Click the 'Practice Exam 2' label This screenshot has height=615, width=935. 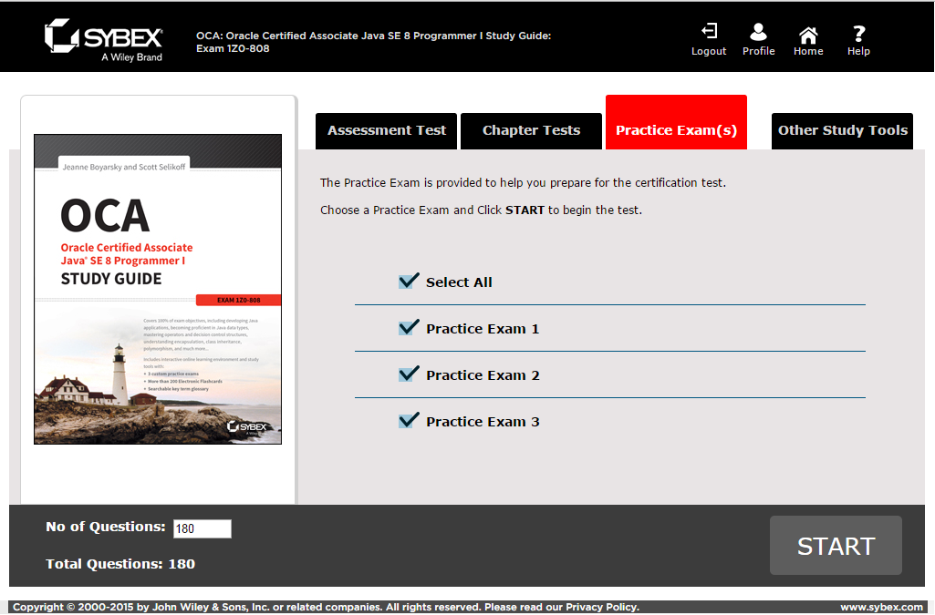(483, 375)
